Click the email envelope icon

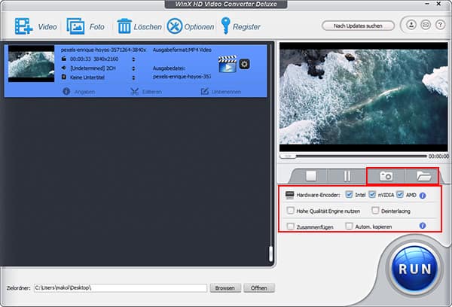pyautogui.click(x=426, y=25)
